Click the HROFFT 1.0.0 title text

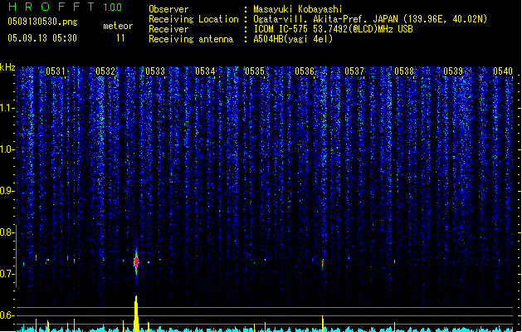pos(66,7)
